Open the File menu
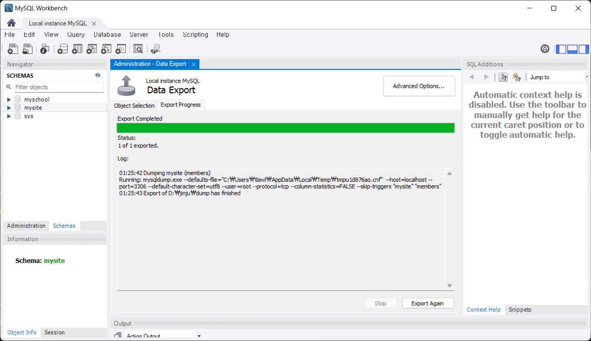 10,35
